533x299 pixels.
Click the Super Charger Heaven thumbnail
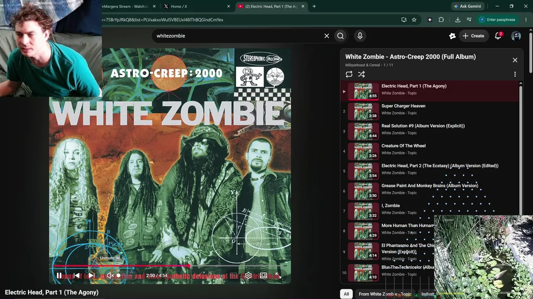(x=363, y=111)
